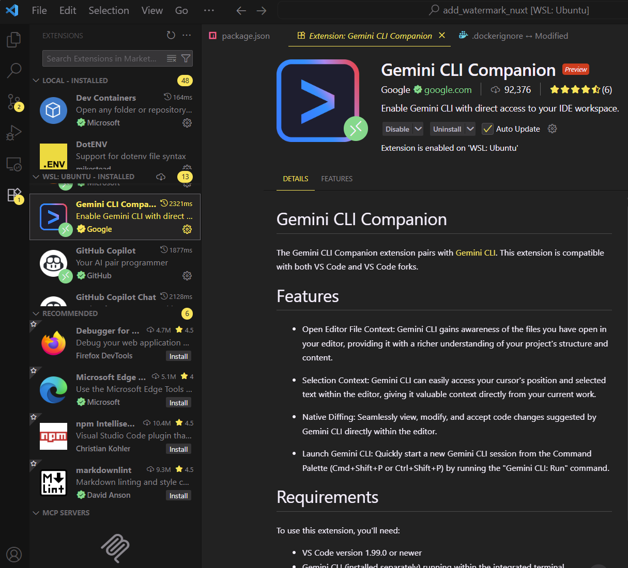628x568 pixels.
Task: Open the Accounts menu icon
Action: pos(14,555)
